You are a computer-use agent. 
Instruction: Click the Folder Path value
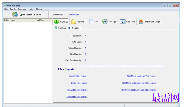point(86,36)
